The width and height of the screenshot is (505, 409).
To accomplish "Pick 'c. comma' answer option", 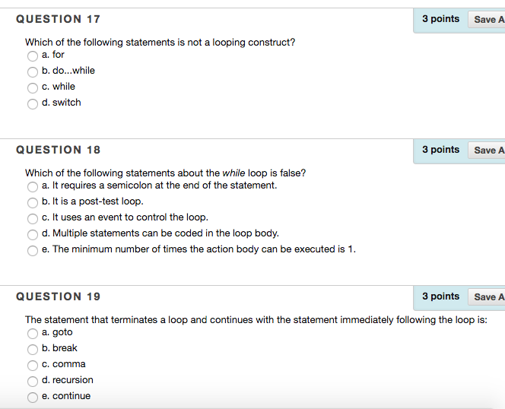I will click(x=33, y=365).
